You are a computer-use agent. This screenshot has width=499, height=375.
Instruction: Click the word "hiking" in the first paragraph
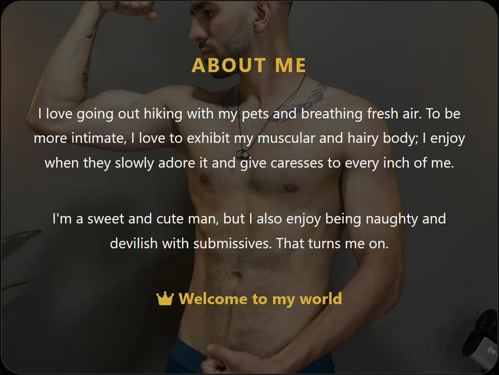click(163, 114)
